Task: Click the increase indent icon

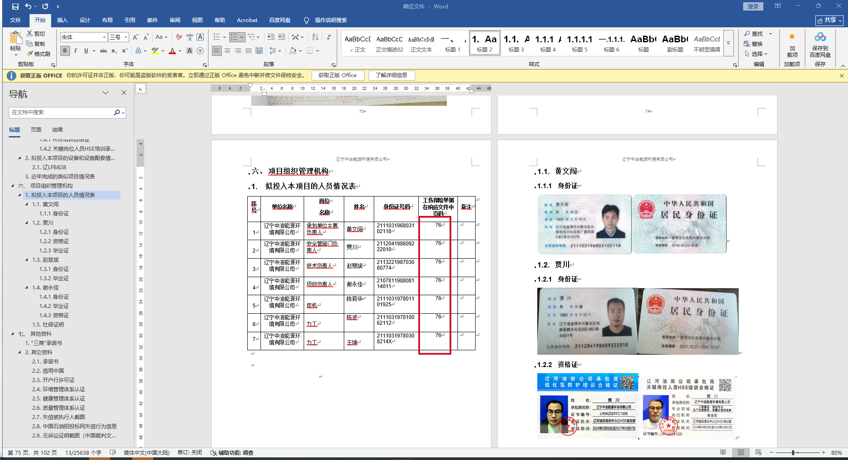Action: [281, 37]
